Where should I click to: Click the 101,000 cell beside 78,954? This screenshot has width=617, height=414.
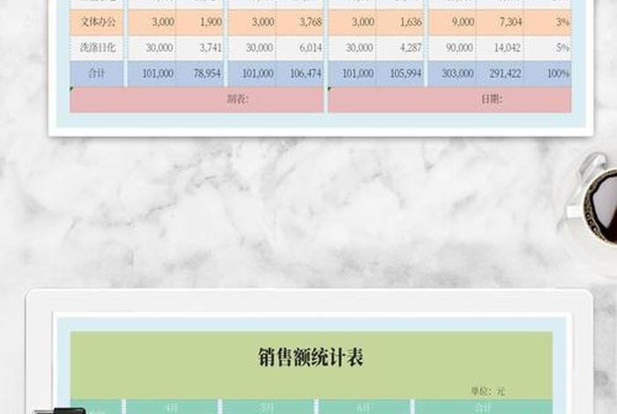[152, 73]
